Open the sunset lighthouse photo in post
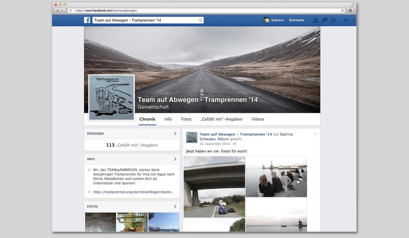409x238 pixels. point(276,215)
